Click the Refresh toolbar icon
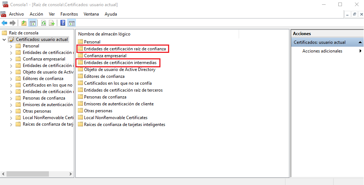The width and height of the screenshot is (364, 185). tap(43, 23)
